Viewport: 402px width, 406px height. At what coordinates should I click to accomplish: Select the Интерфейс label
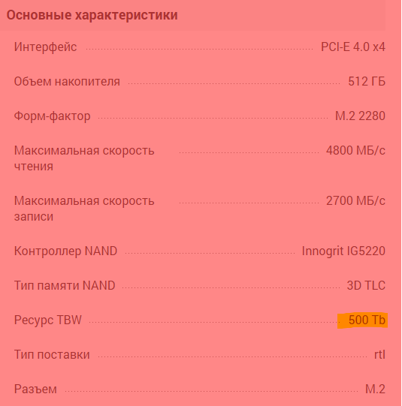tap(45, 47)
